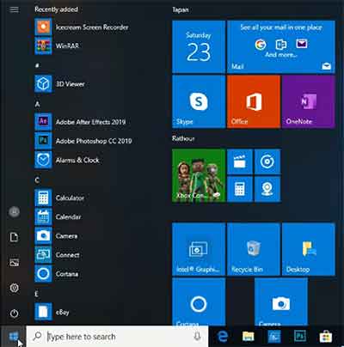This screenshot has width=344, height=347.
Task: Open the purple OneNote tile
Action: point(309,101)
